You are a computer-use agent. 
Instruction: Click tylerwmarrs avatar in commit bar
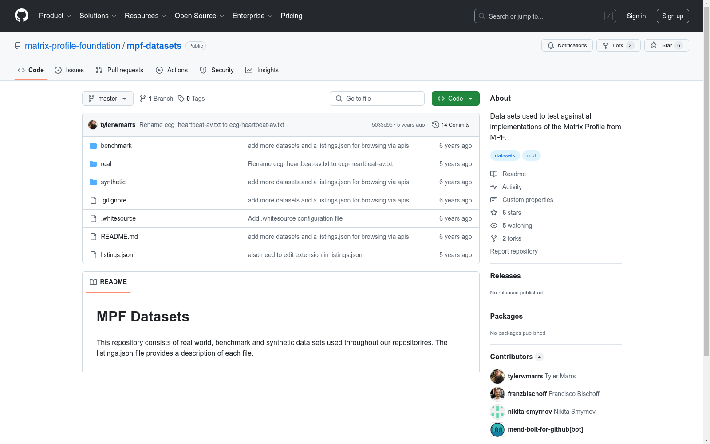coord(93,125)
